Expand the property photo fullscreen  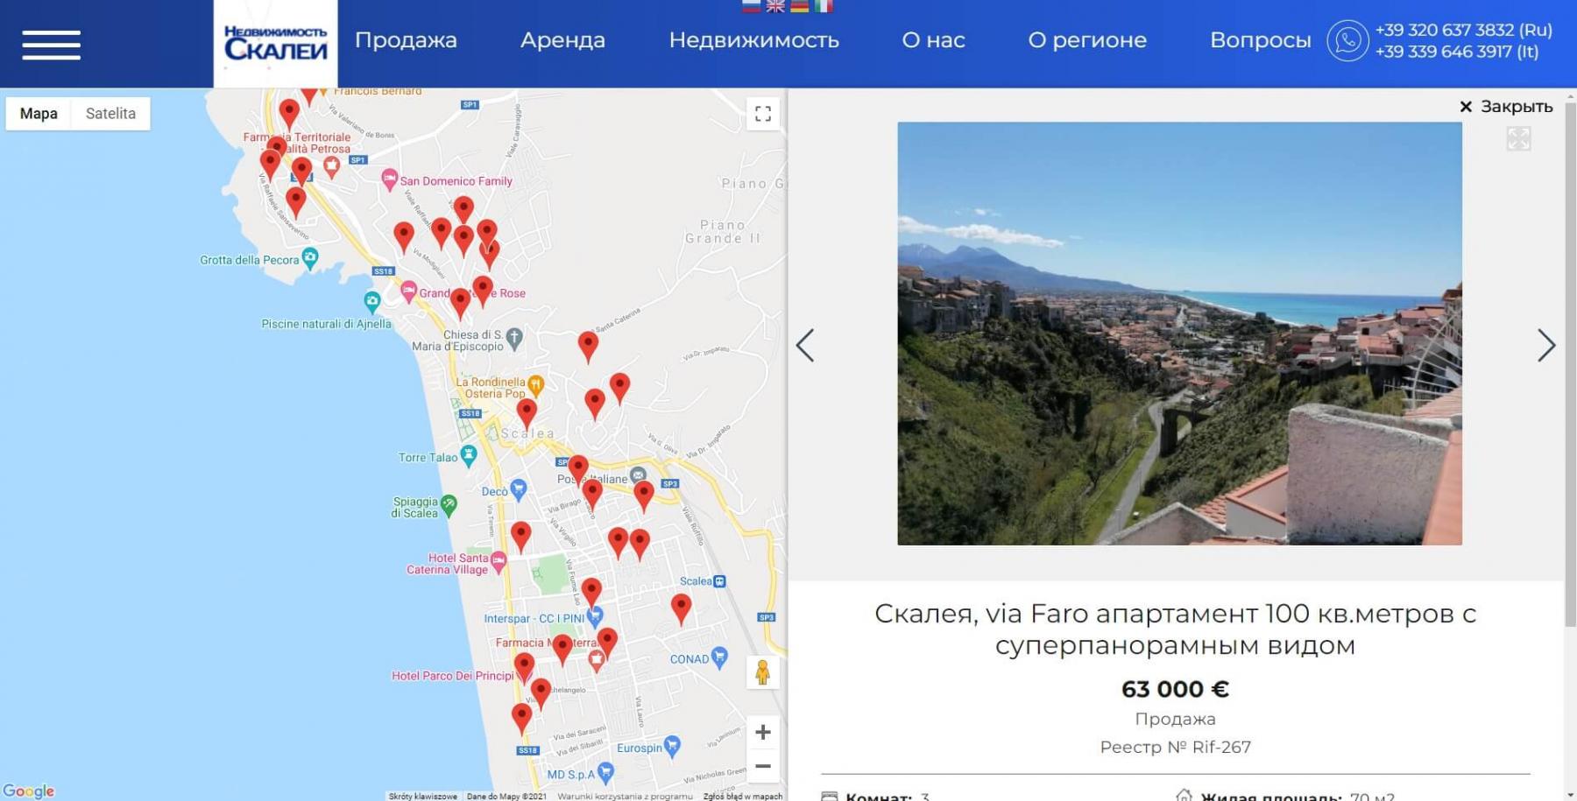1518,138
